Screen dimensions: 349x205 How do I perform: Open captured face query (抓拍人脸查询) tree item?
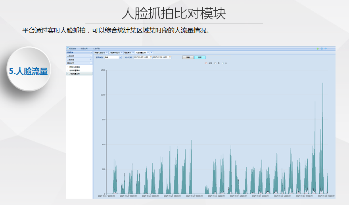click(74, 67)
